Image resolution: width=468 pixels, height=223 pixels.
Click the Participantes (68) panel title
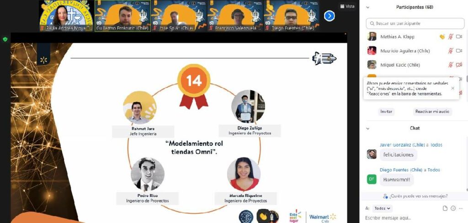[x=415, y=7]
